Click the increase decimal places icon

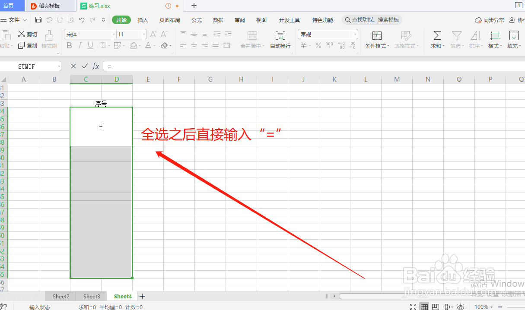coord(341,45)
